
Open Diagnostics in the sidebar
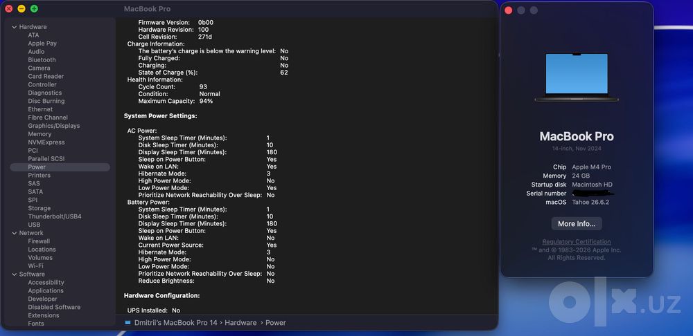[45, 93]
